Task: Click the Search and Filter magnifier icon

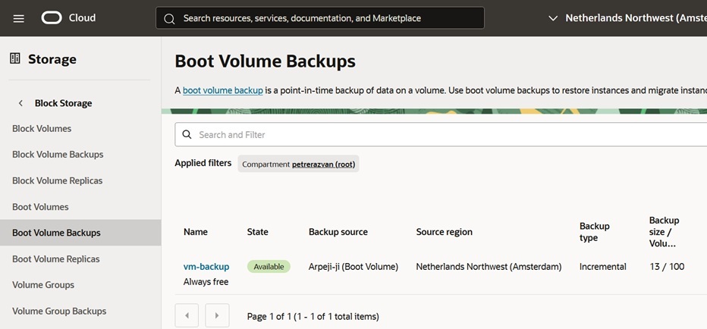Action: click(x=187, y=134)
